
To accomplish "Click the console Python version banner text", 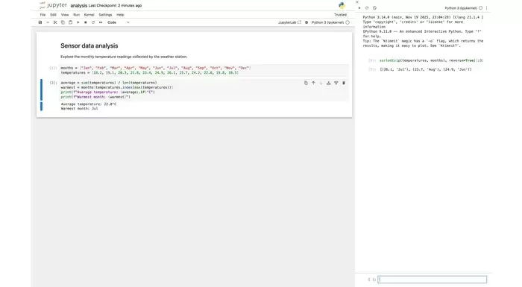I will click(x=423, y=17).
